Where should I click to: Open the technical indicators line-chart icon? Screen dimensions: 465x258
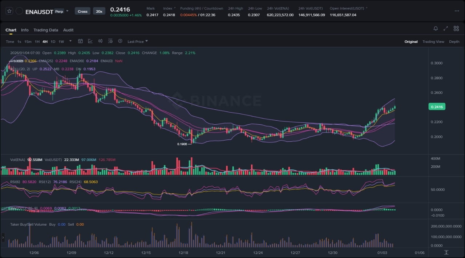pyautogui.click(x=90, y=41)
